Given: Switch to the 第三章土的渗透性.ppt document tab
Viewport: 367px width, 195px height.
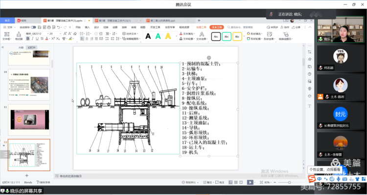Looking at the screenshot, I should pos(162,21).
